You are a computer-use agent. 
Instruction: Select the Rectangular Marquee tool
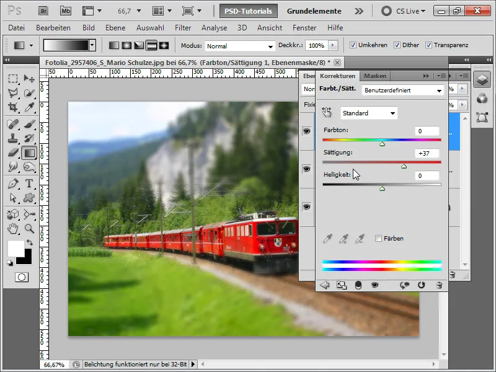(13, 78)
